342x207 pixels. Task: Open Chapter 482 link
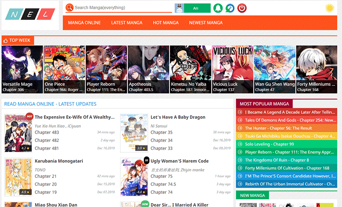pyautogui.click(x=47, y=140)
